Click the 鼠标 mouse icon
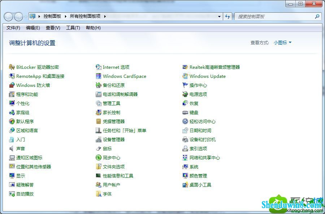The height and width of the screenshot is (214, 325). coord(99,148)
